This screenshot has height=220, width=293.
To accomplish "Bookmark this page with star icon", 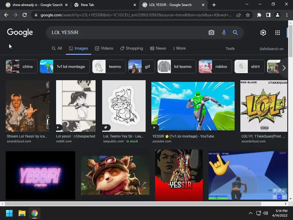I will pyautogui.click(x=248, y=15).
